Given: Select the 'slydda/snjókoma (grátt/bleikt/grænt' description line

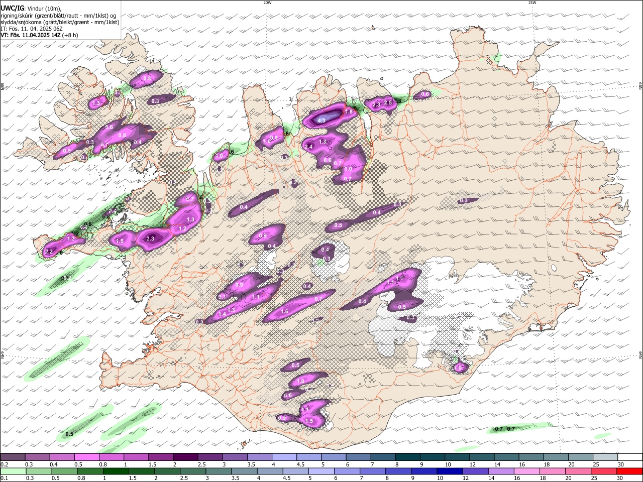Looking at the screenshot, I should coord(60,22).
